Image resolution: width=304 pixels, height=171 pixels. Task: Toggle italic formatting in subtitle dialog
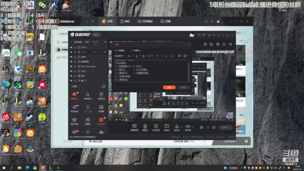click(x=162, y=56)
